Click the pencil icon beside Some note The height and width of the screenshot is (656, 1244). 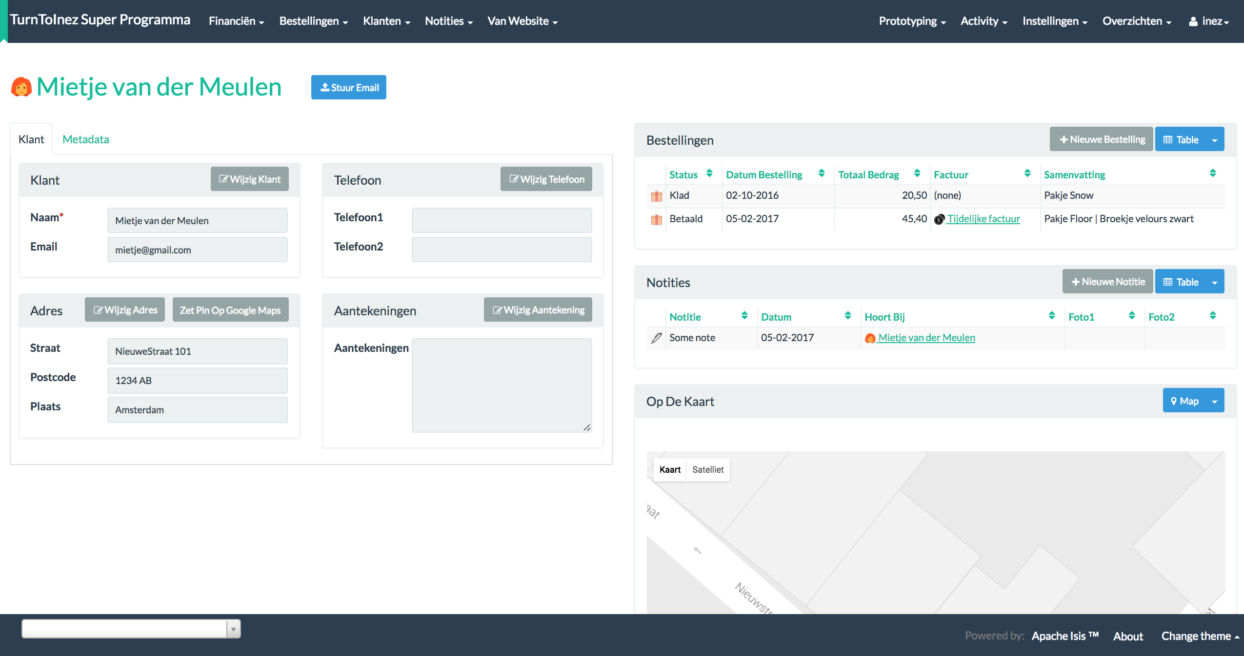click(x=657, y=338)
